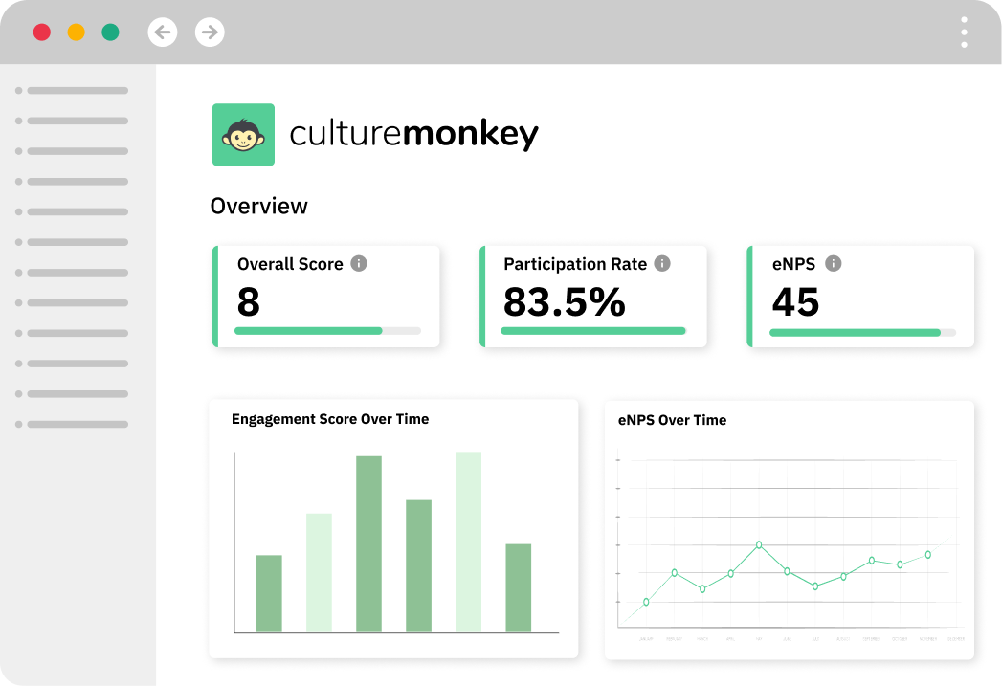Viewport: 1002px width, 686px height.
Task: Select the 83.5% participation value
Action: 565,302
